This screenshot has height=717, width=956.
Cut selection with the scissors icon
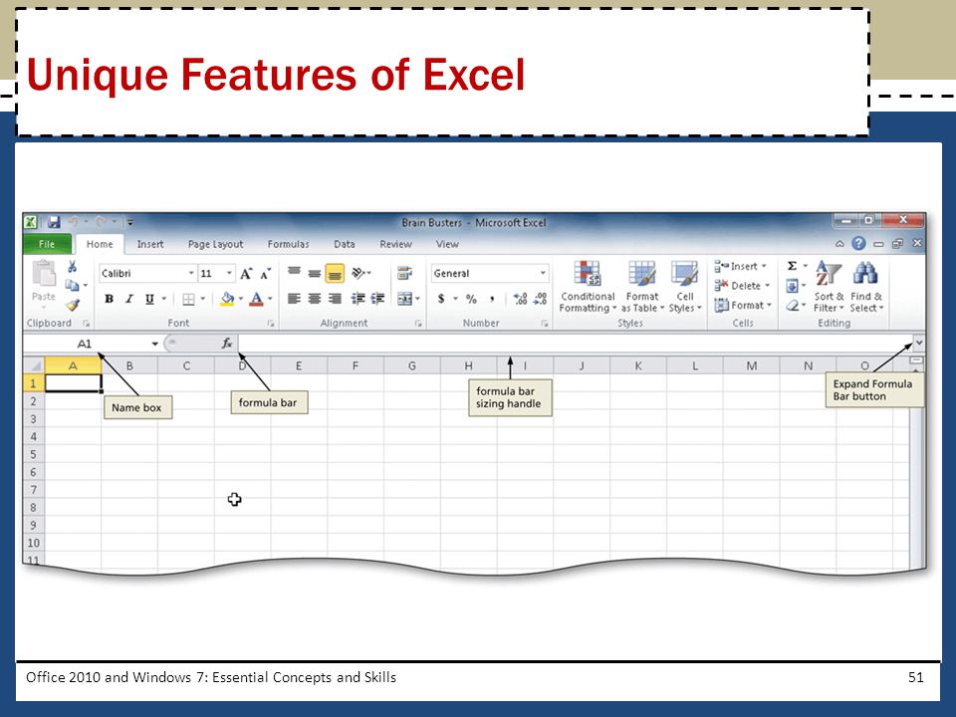tap(72, 267)
